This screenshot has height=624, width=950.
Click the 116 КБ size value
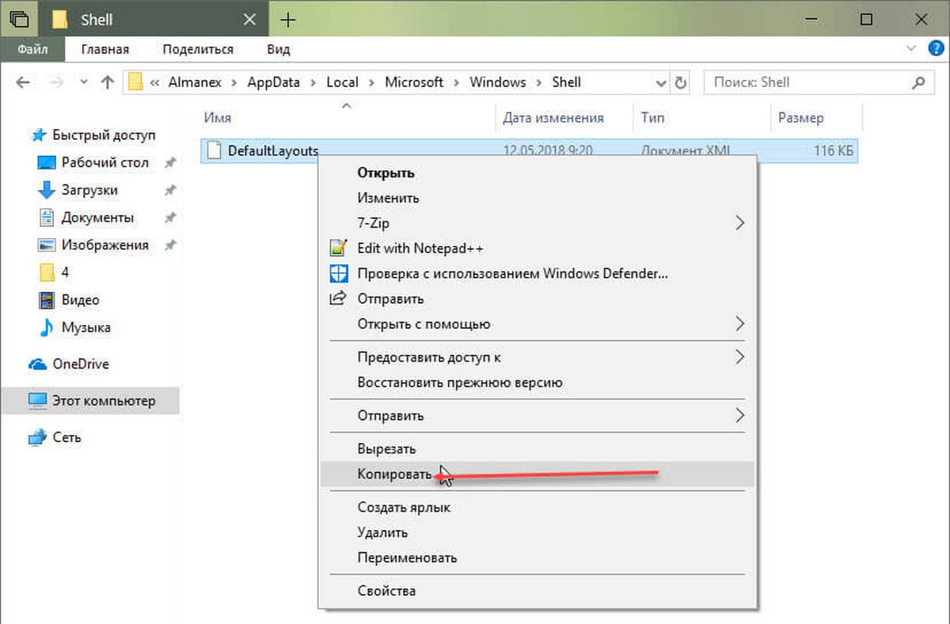pos(833,150)
